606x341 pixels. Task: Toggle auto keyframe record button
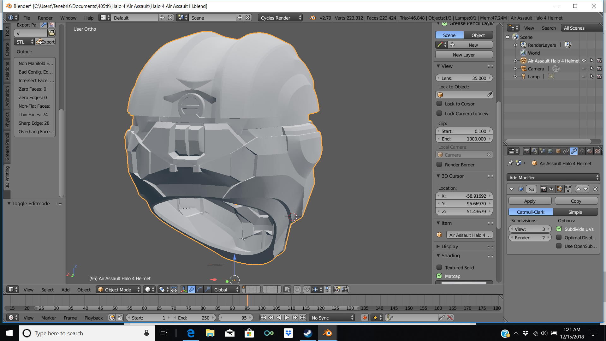(365, 318)
